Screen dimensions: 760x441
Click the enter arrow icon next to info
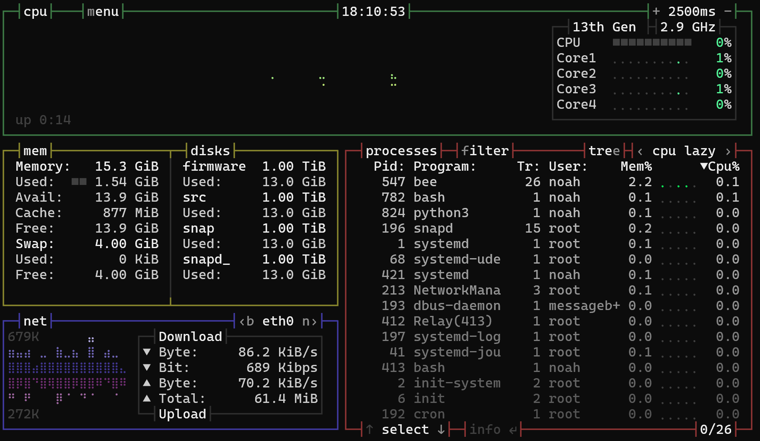513,430
